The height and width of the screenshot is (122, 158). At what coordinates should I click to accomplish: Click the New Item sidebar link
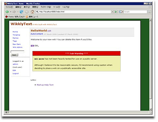[x=16, y=44]
